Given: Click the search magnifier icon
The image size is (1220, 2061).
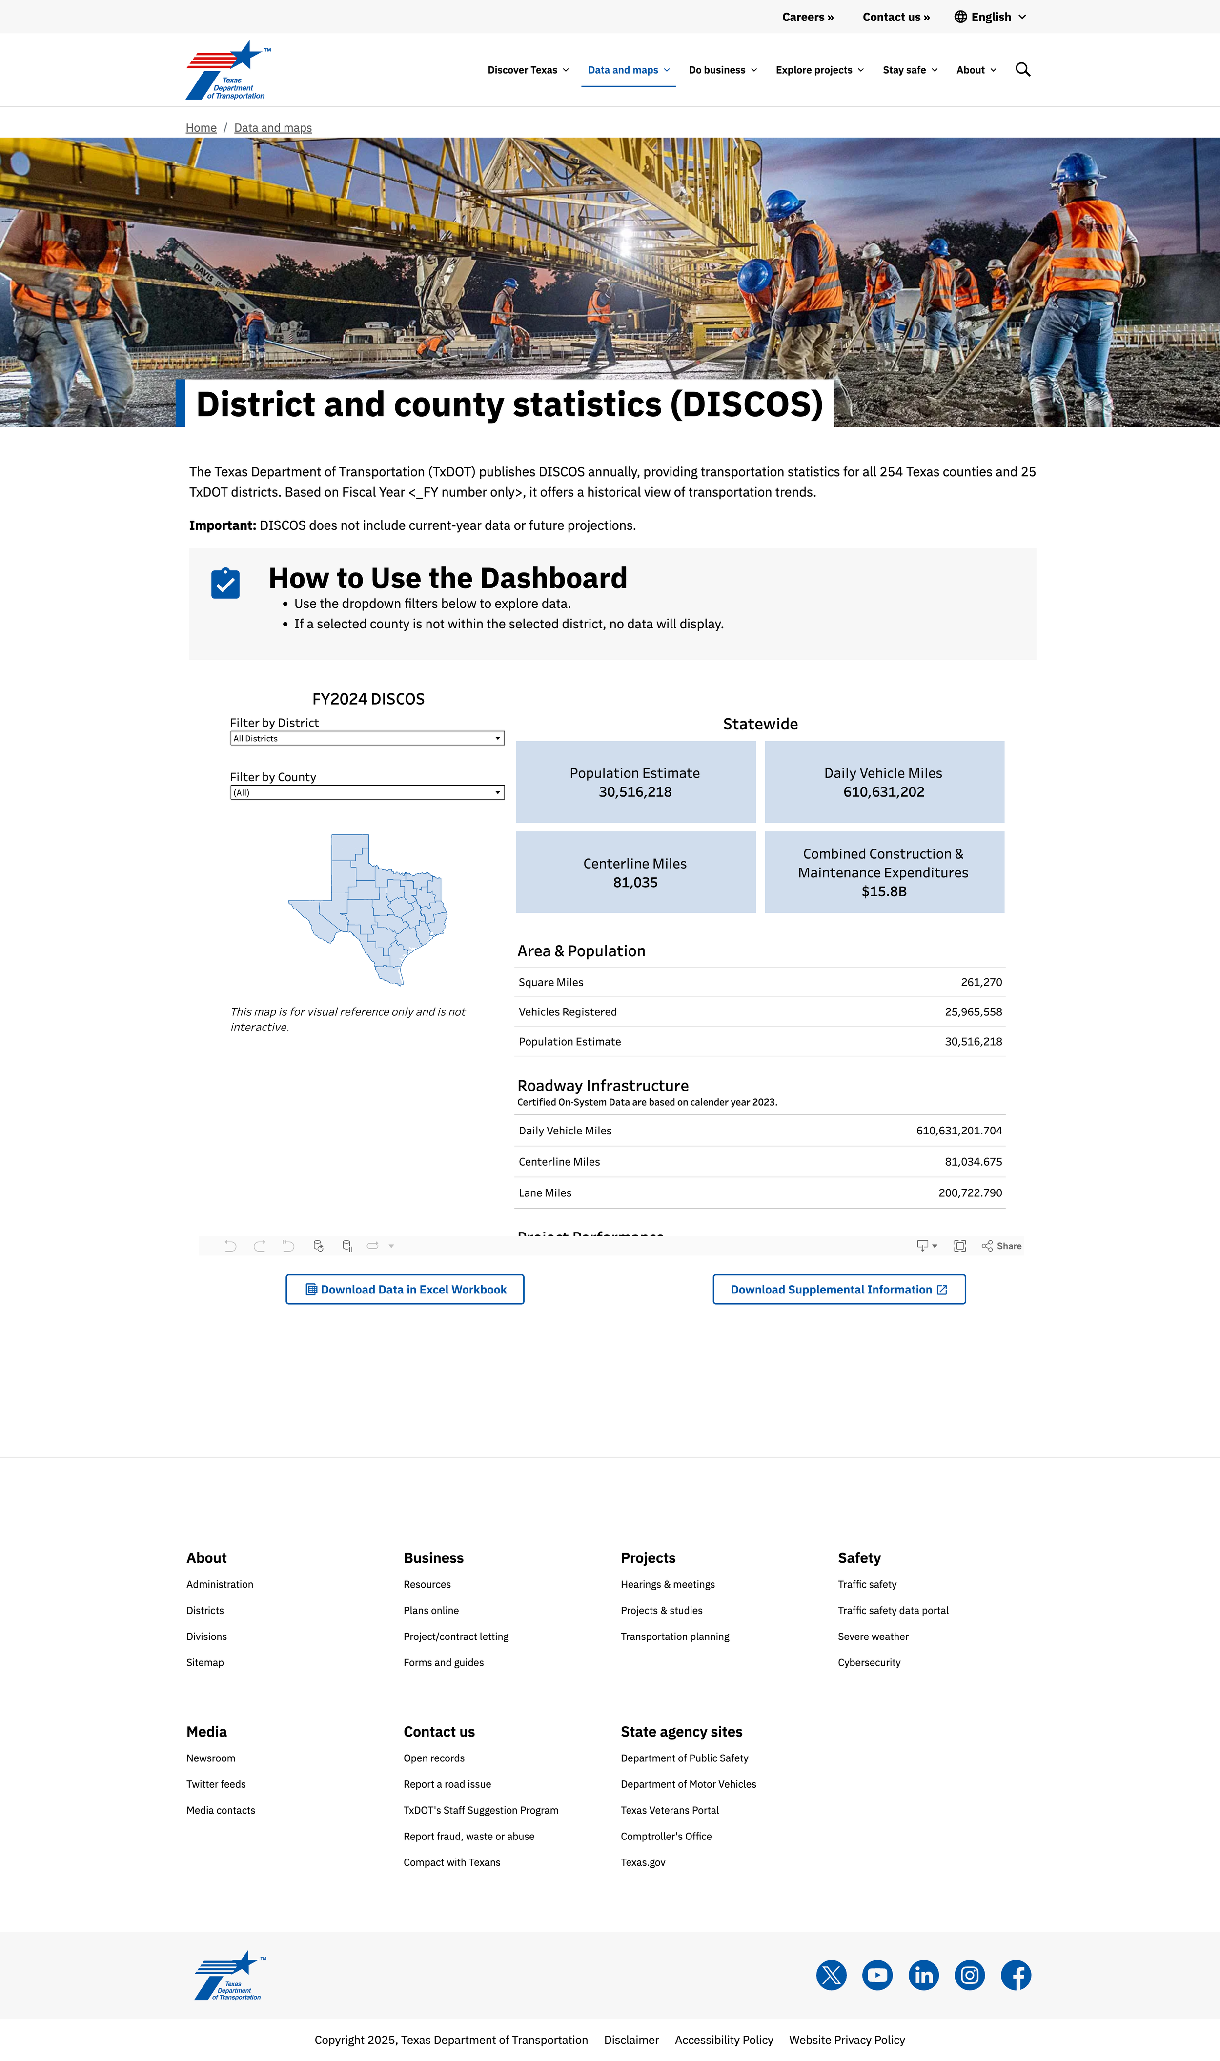Looking at the screenshot, I should point(1022,70).
